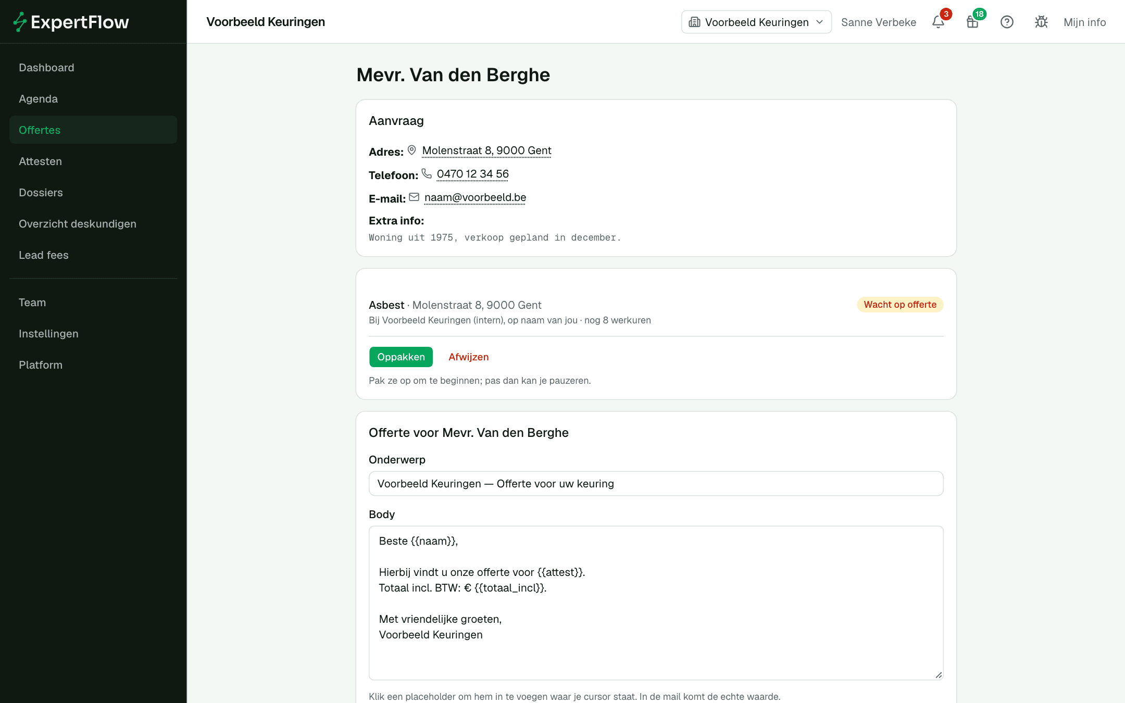This screenshot has height=703, width=1125.
Task: Select Offertes in the sidebar
Action: click(x=93, y=130)
